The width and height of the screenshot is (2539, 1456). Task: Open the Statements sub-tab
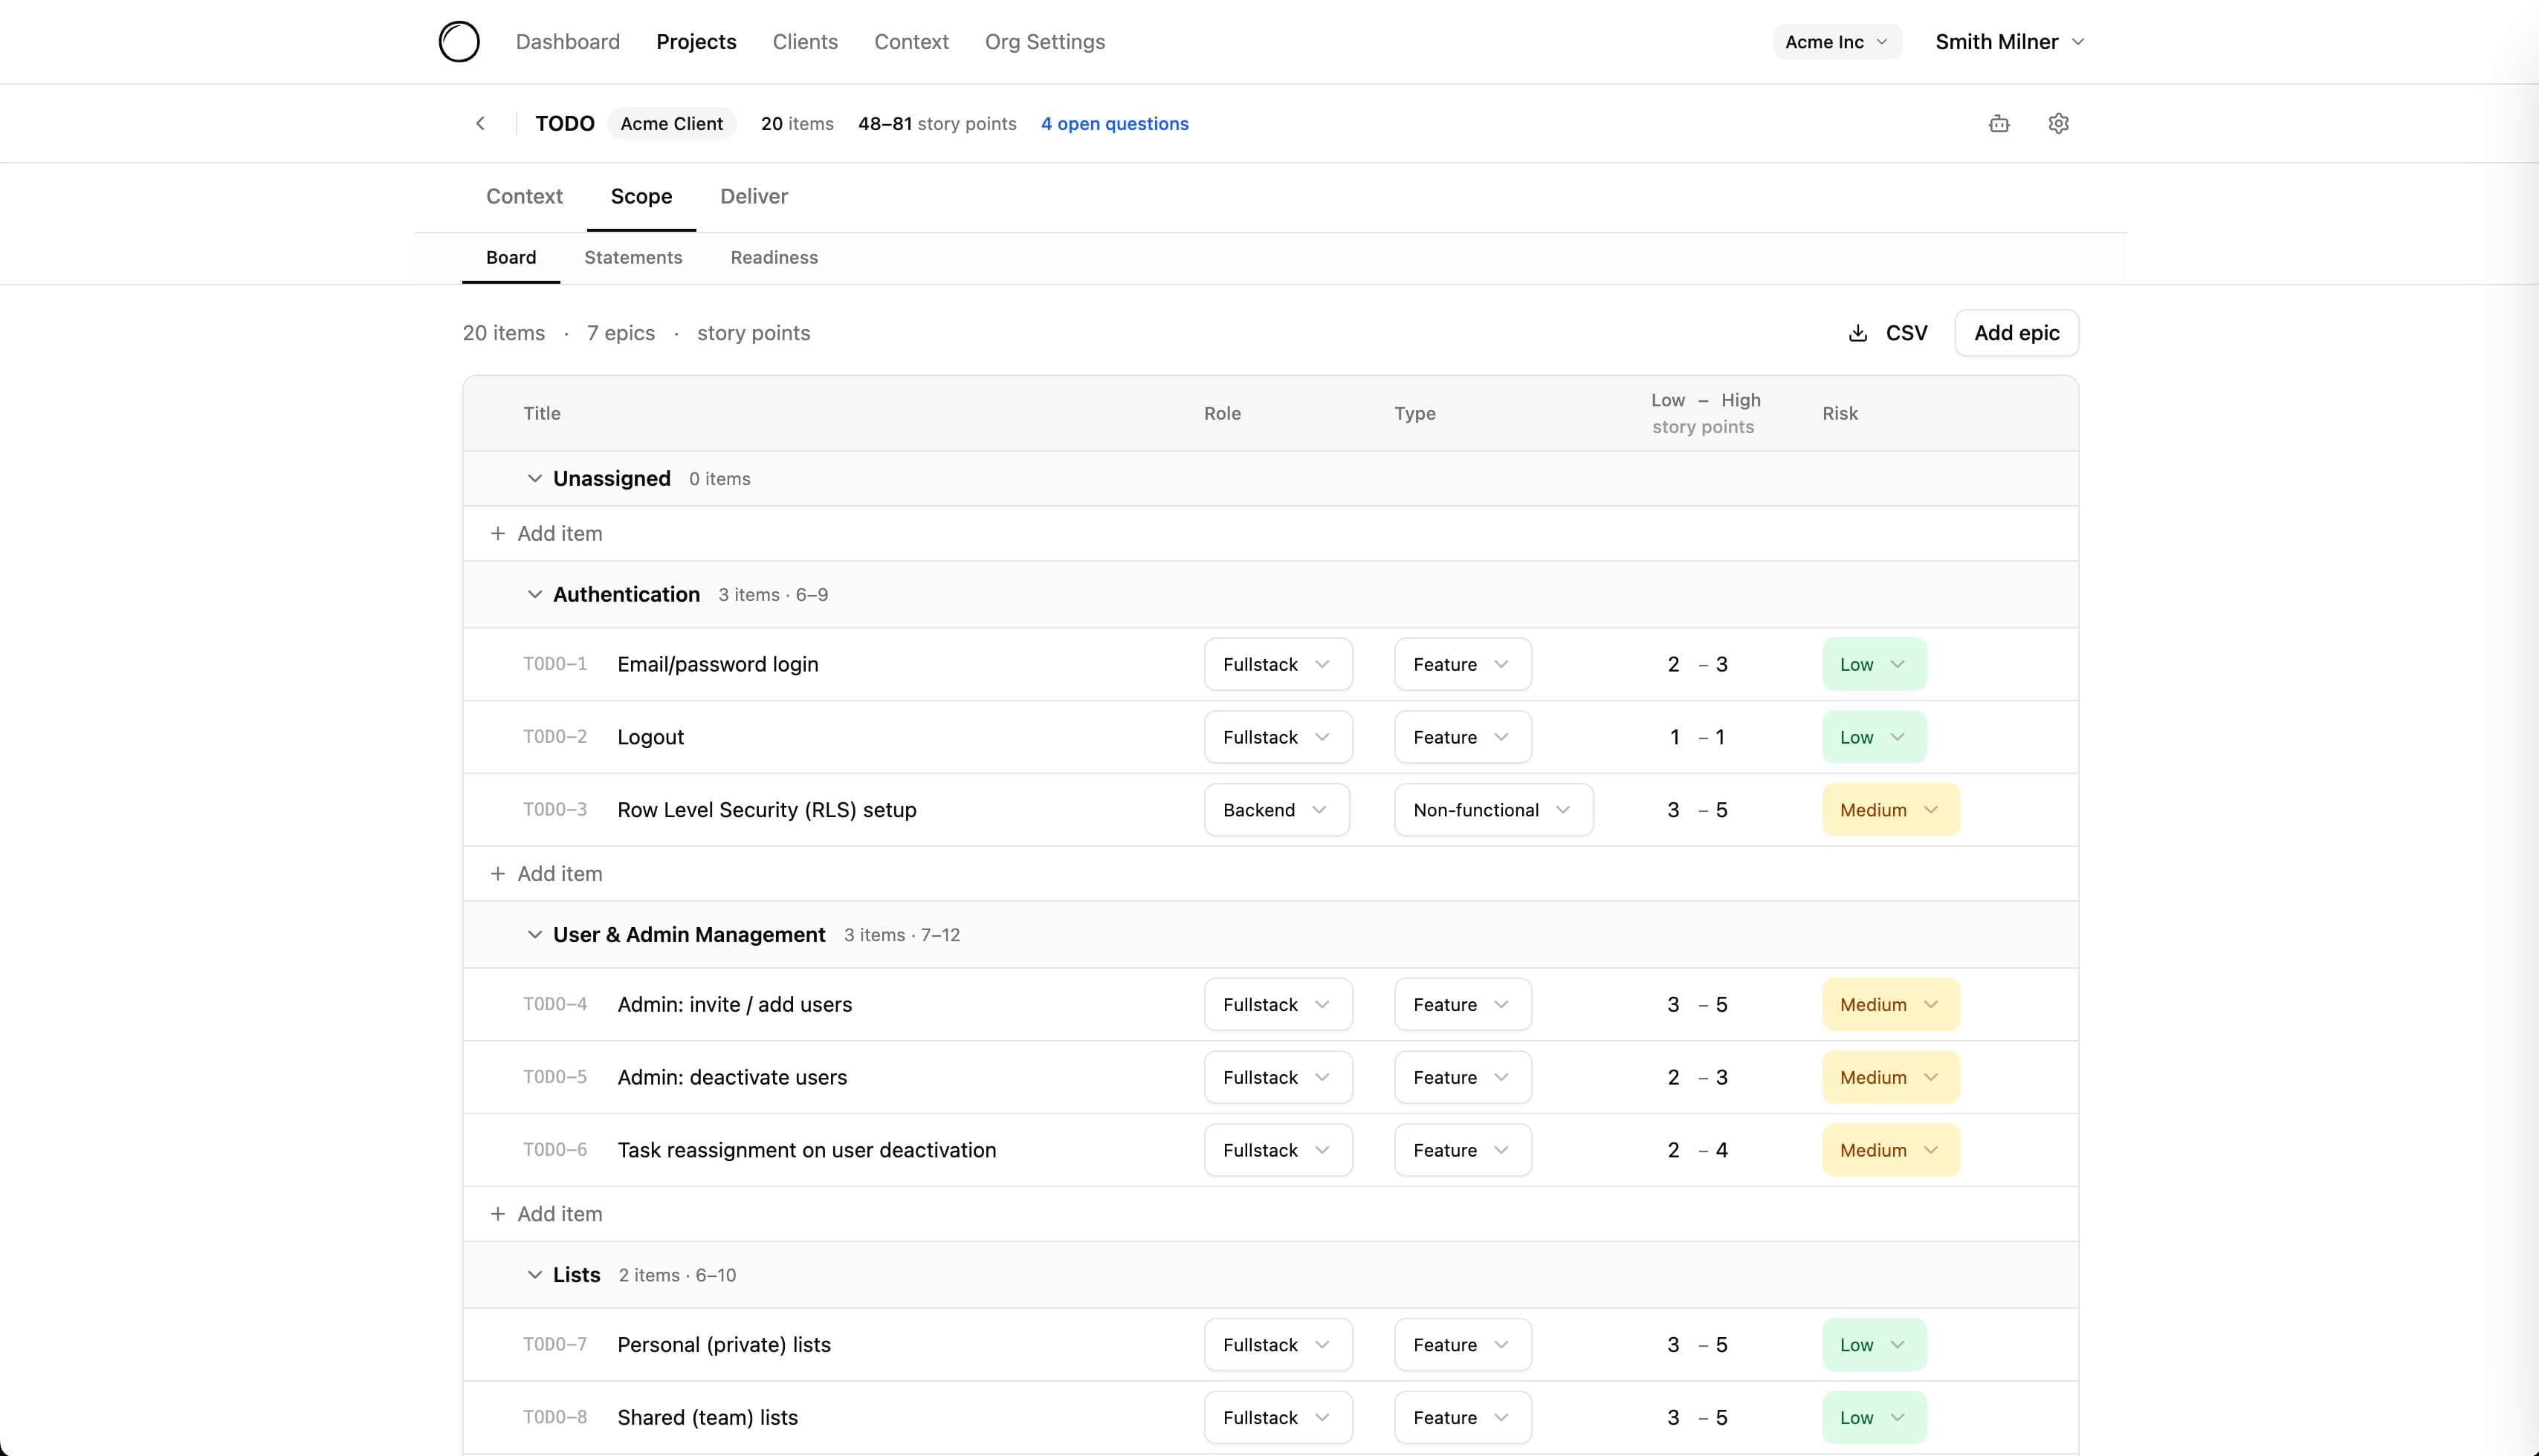point(633,258)
